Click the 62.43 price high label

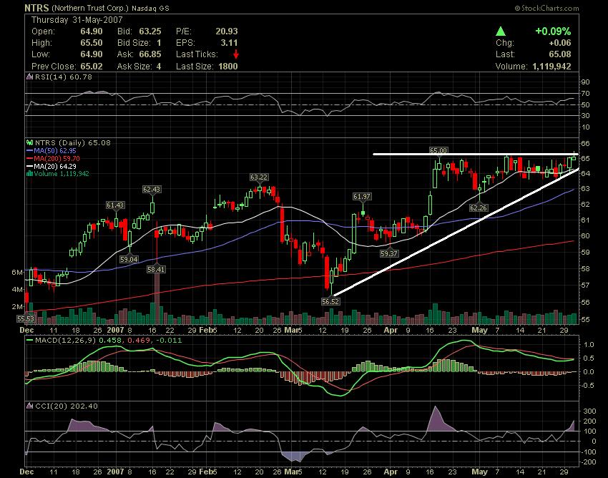pos(152,190)
